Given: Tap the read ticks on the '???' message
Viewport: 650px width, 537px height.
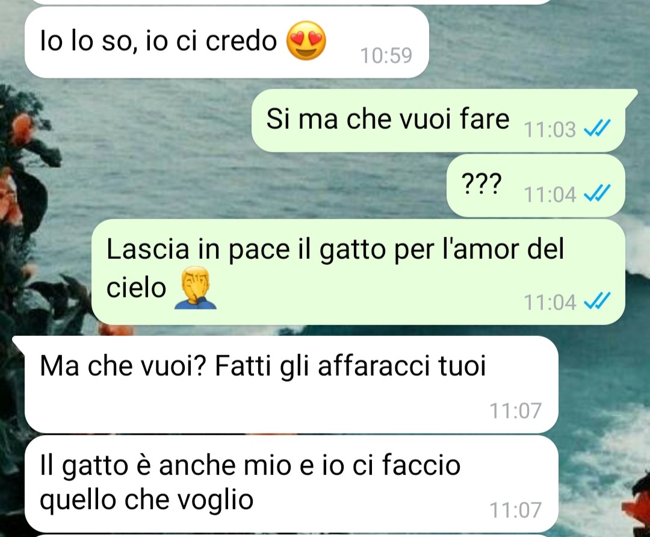Looking at the screenshot, I should click(597, 193).
